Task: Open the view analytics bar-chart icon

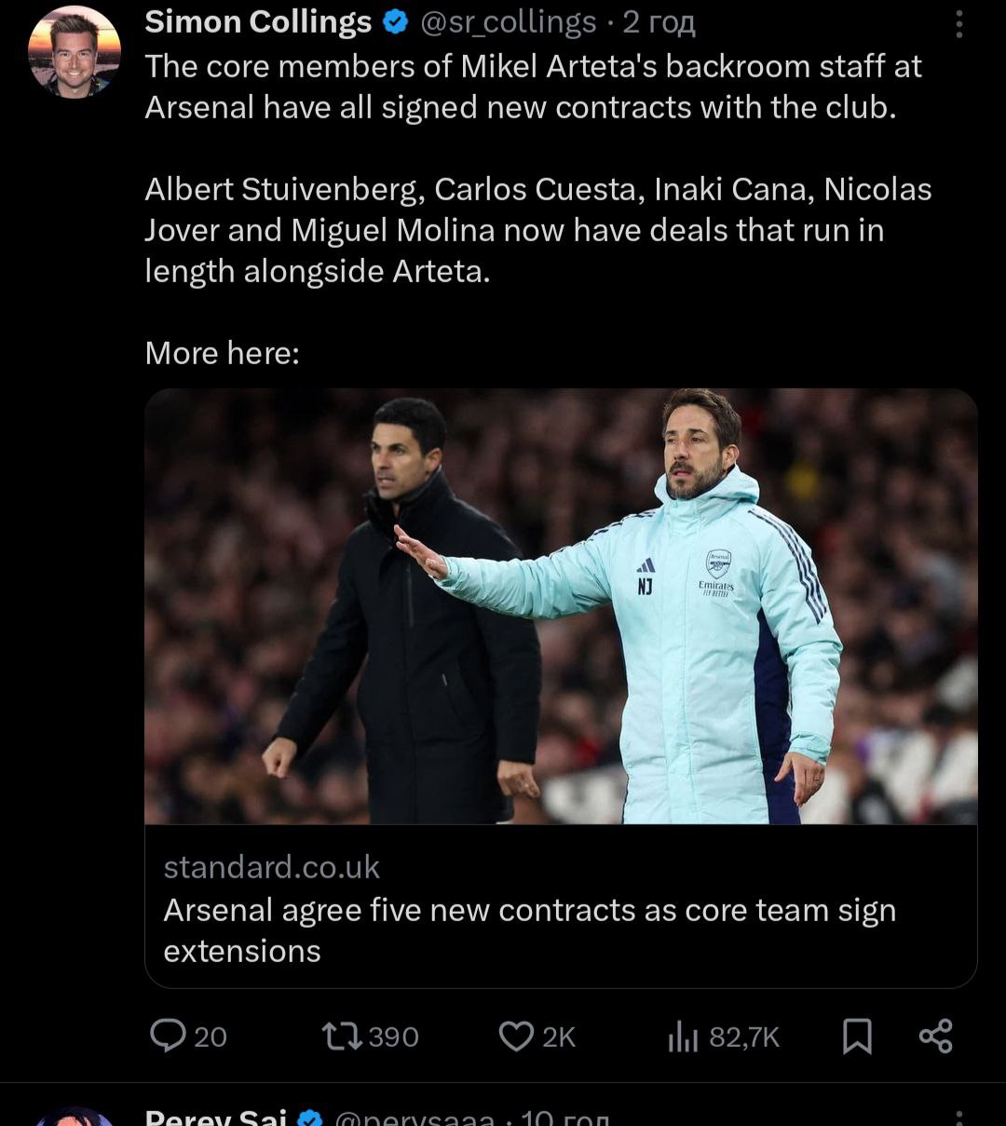Action: (683, 1037)
